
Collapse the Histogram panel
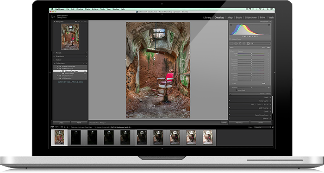coord(270,21)
